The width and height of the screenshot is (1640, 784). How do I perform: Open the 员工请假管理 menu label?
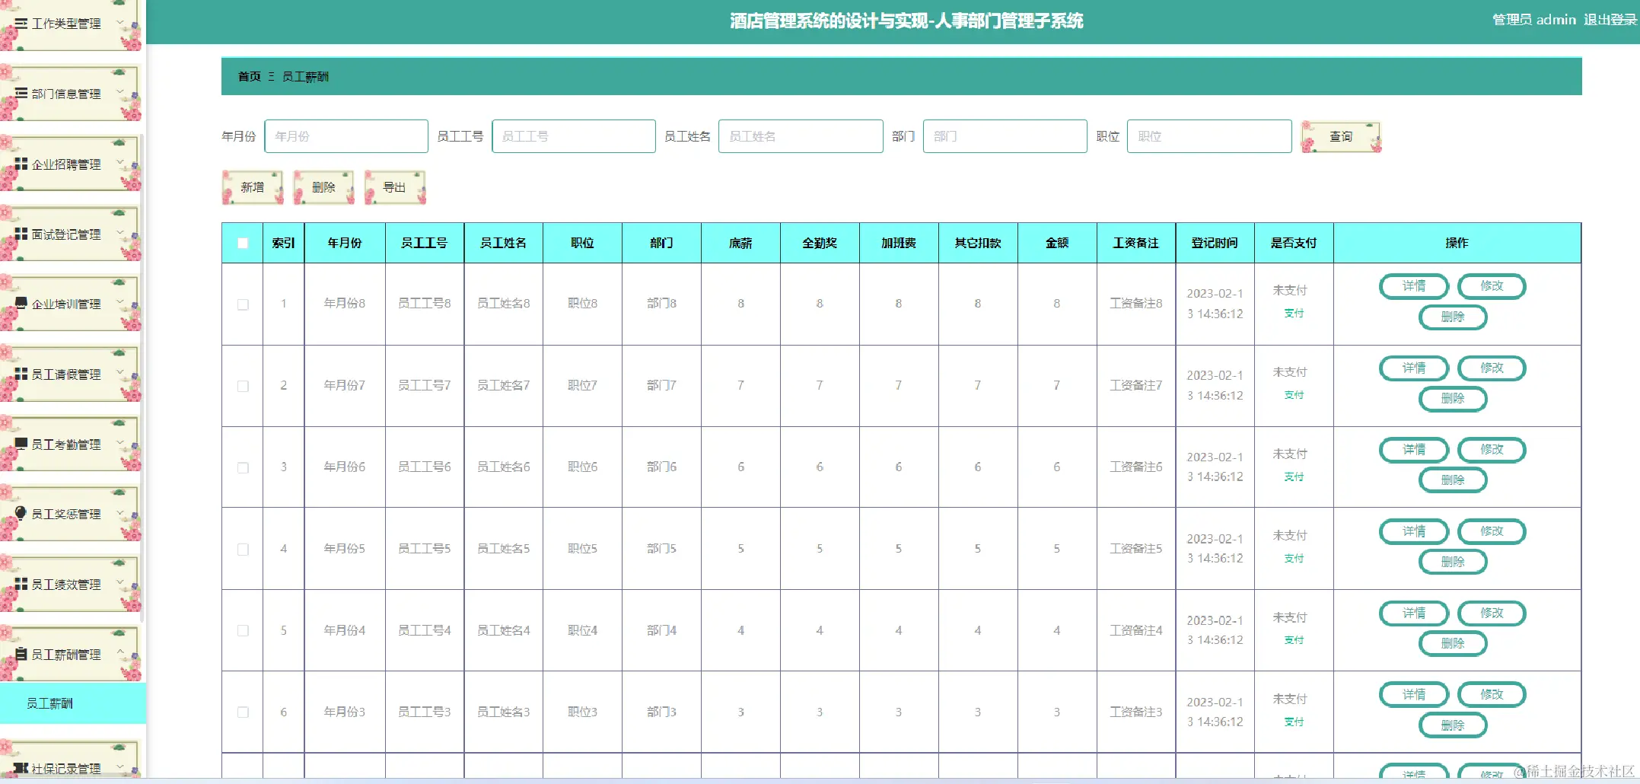pyautogui.click(x=66, y=374)
